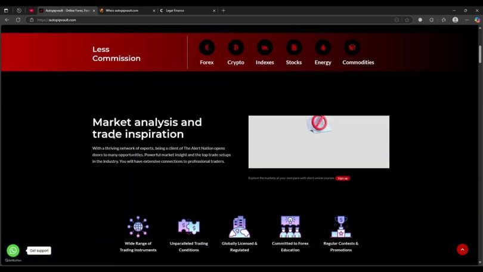Add this page to favorites star
This screenshot has height=272, width=483.
407,20
